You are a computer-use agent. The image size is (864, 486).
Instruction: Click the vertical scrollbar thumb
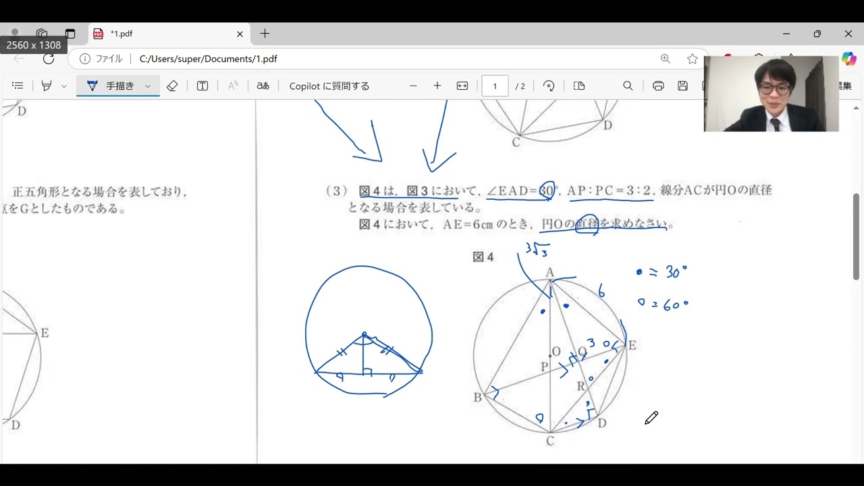click(x=856, y=236)
